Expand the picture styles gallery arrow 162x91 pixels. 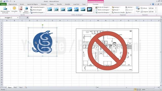tap(94, 12)
